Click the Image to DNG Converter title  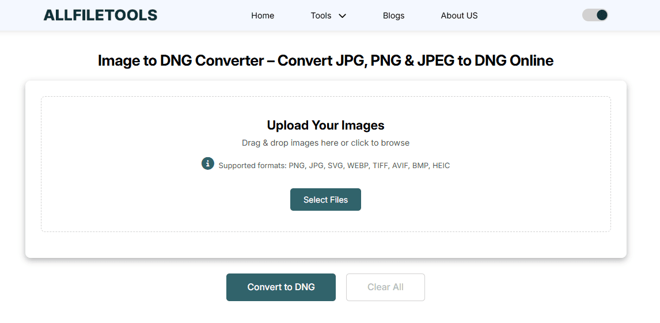tap(325, 60)
